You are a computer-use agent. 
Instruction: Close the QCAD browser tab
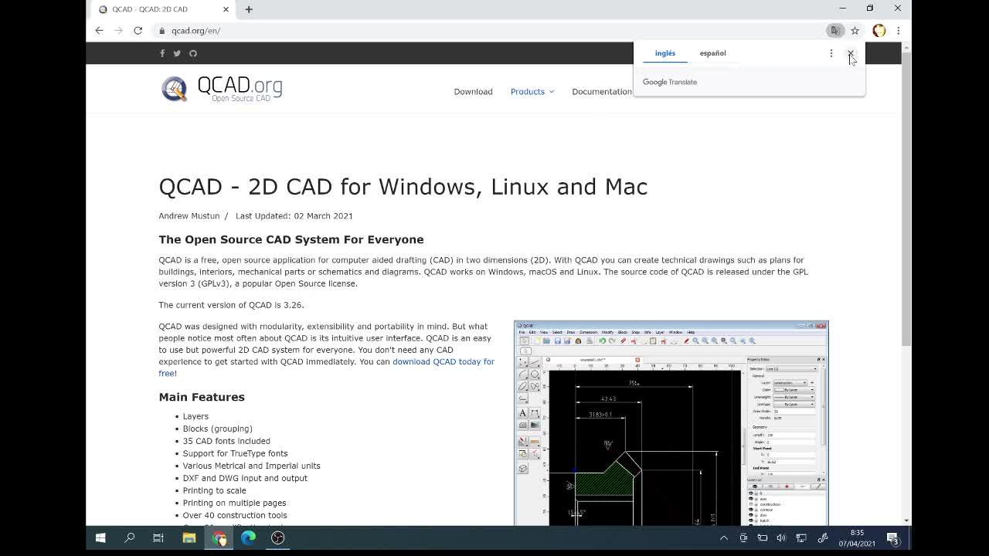[x=226, y=9]
